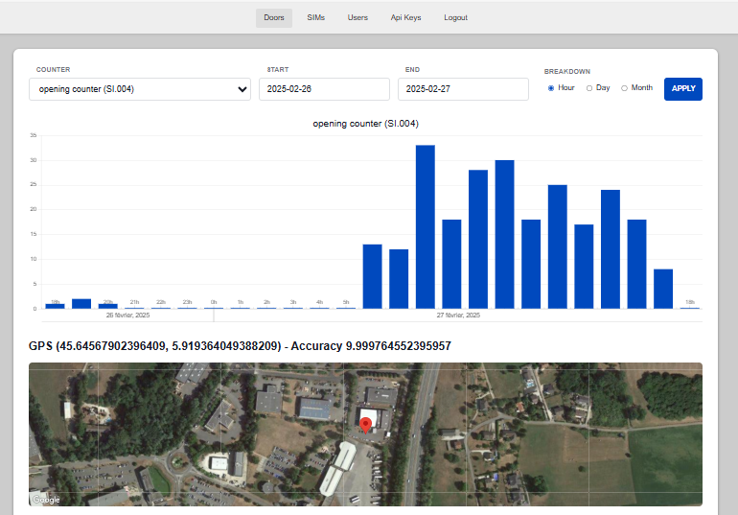Open the counter dropdown selector

[x=140, y=89]
